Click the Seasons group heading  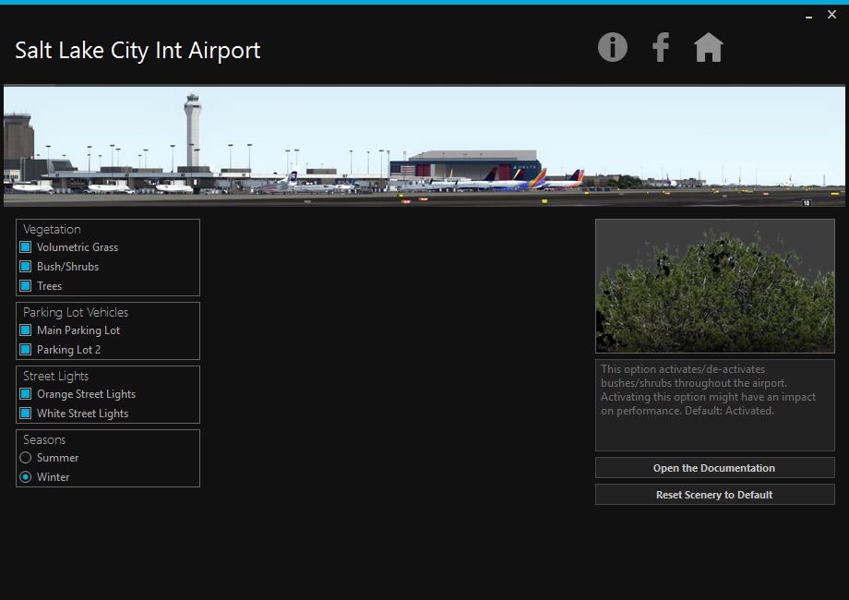click(x=44, y=439)
